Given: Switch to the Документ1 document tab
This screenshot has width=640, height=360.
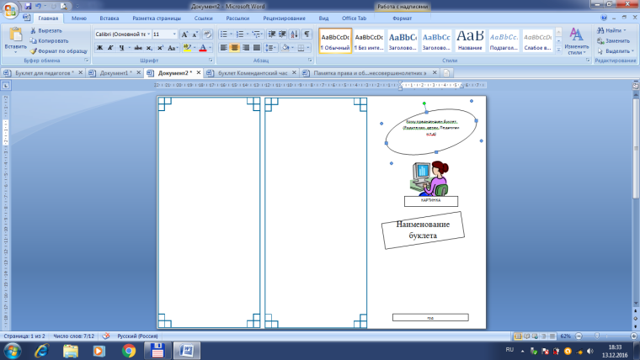Looking at the screenshot, I should pos(115,73).
